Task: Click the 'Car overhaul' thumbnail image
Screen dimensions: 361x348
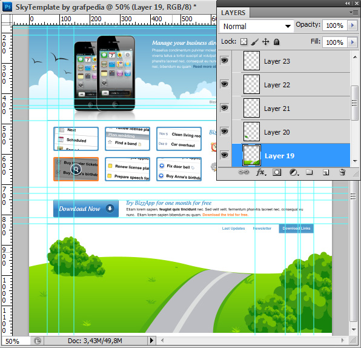Action: pos(179,139)
